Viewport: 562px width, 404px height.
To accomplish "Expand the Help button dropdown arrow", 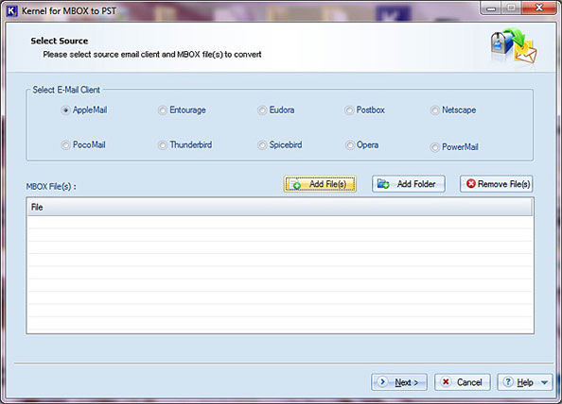I will [x=544, y=382].
